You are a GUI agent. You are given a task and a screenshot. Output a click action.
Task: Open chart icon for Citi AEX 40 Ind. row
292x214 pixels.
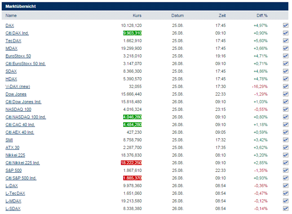285,132
